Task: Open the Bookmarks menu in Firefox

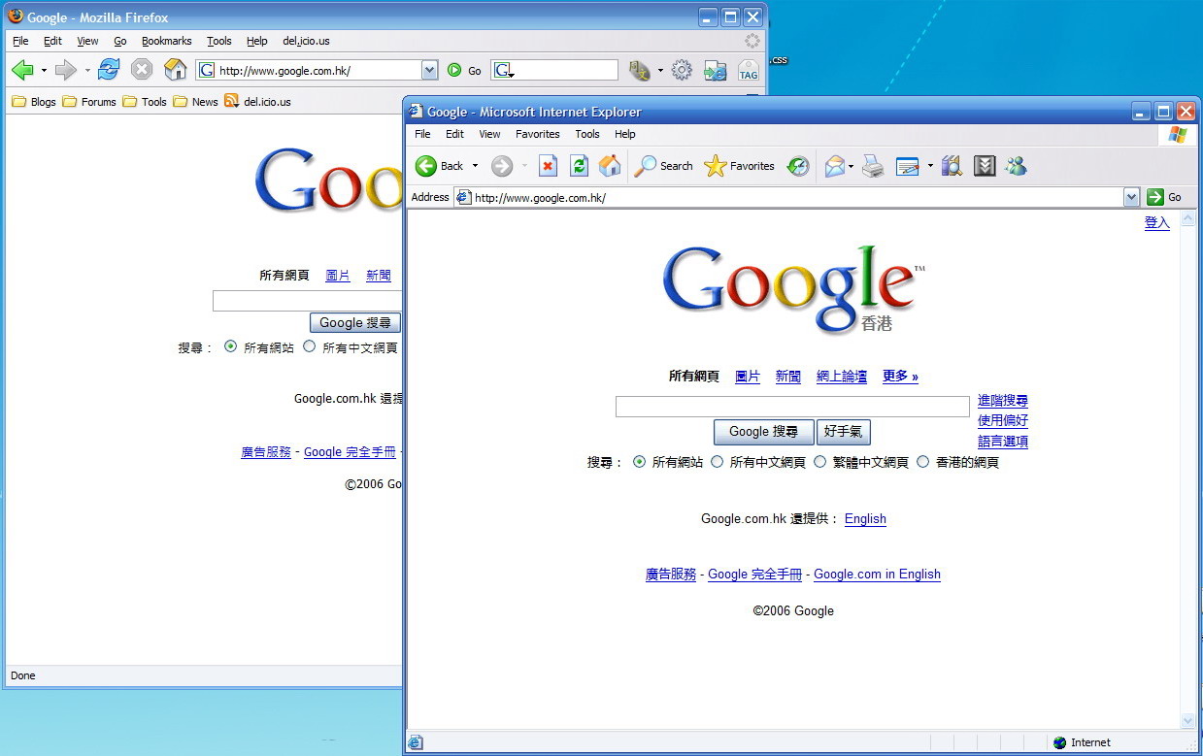Action: (166, 41)
